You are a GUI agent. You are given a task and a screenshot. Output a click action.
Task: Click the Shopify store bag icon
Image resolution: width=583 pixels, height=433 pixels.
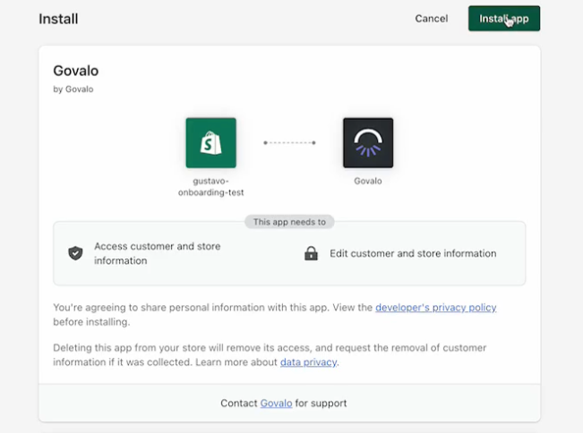tap(210, 143)
